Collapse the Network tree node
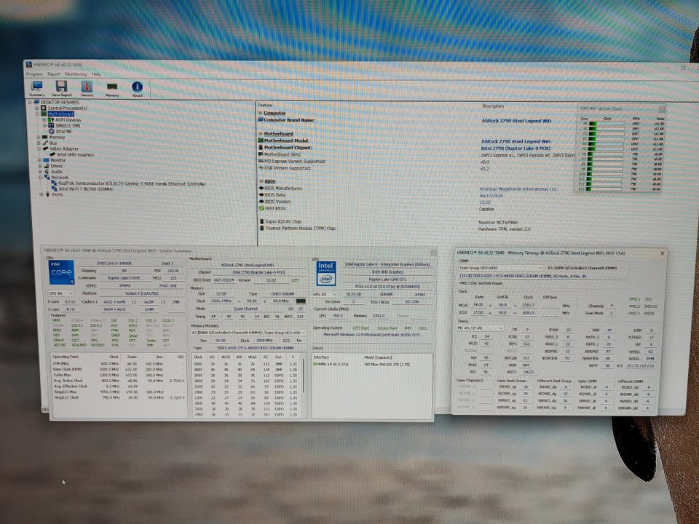The width and height of the screenshot is (699, 524). point(40,178)
